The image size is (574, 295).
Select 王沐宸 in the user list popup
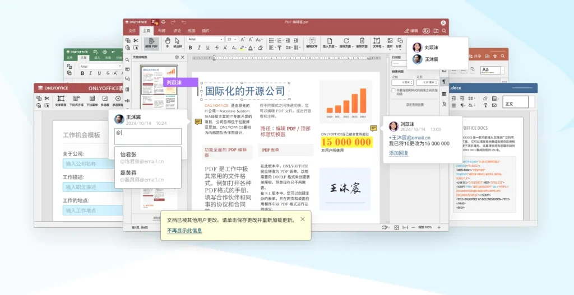click(x=425, y=59)
